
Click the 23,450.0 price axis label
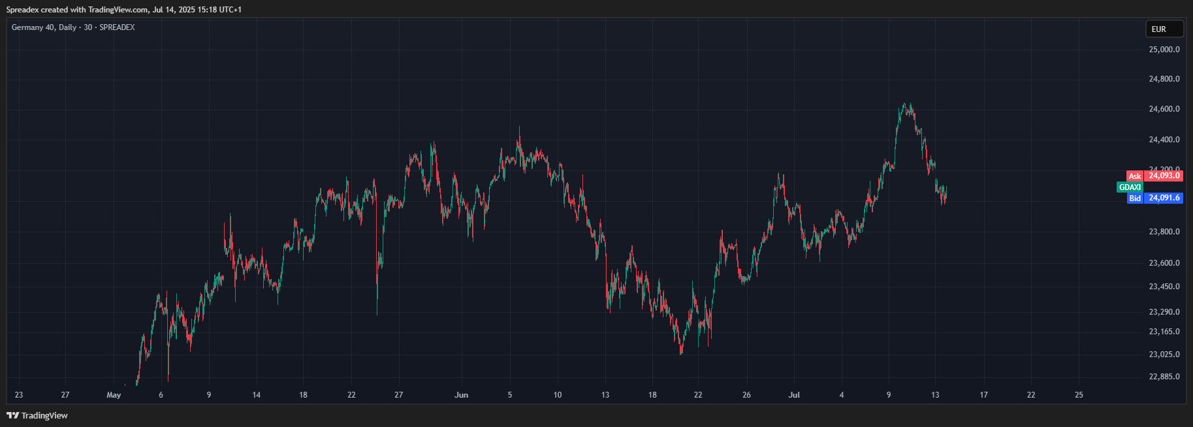pos(1164,287)
